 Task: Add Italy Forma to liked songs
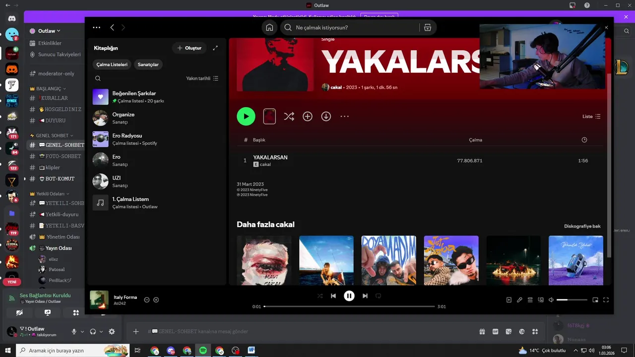(x=156, y=300)
